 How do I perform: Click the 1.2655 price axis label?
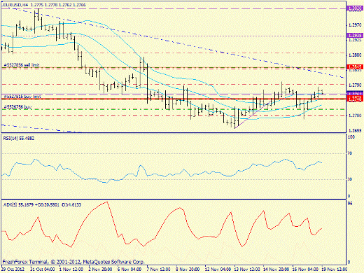click(355, 131)
